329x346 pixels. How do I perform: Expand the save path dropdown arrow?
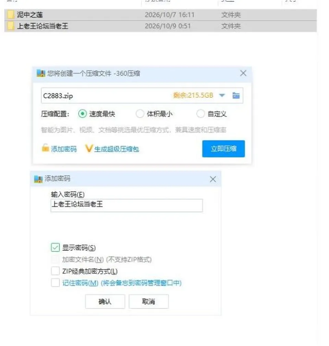pos(222,95)
